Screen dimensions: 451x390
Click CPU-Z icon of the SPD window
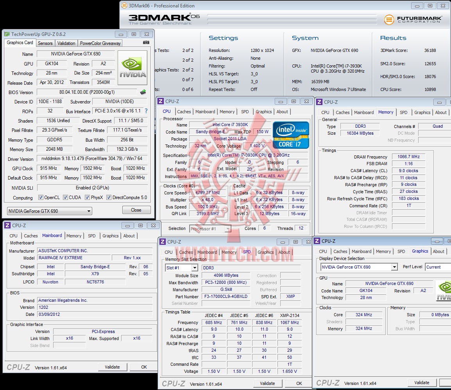(163, 242)
